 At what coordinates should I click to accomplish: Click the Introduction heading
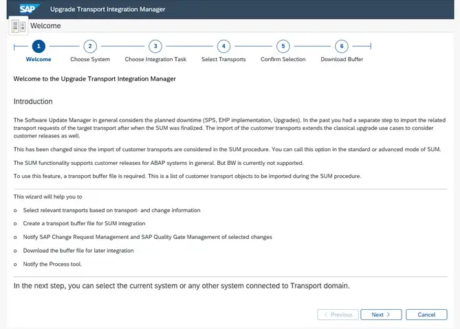pos(33,102)
